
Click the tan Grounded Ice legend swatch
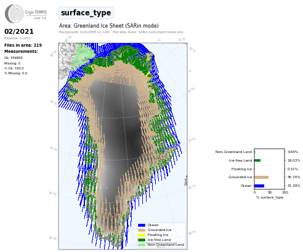click(x=142, y=230)
